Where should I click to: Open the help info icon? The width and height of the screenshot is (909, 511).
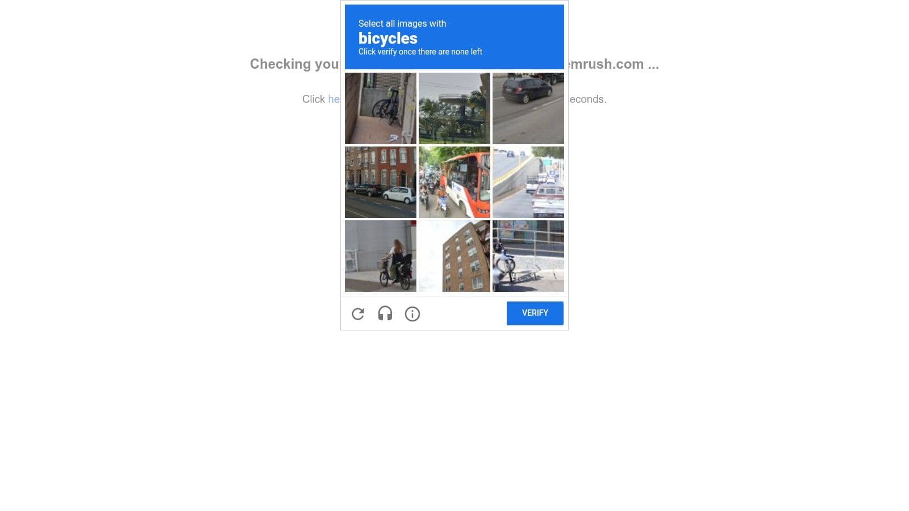point(412,313)
